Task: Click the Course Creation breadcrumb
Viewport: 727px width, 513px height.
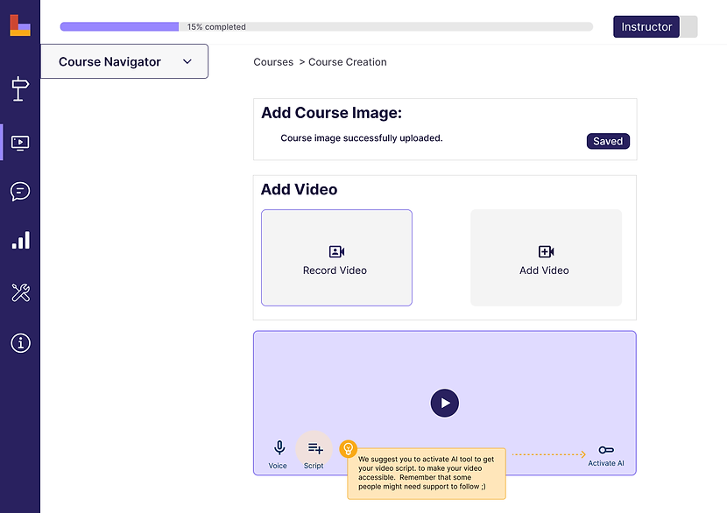Action: click(x=347, y=62)
